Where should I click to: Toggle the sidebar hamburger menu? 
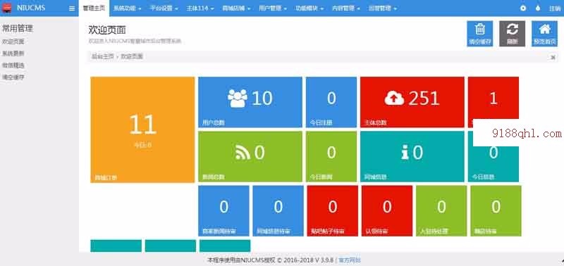click(72, 8)
